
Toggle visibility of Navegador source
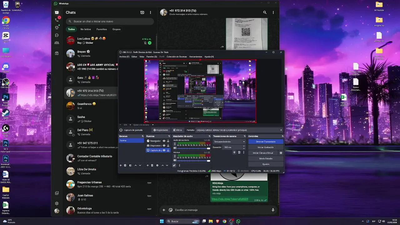164,141
